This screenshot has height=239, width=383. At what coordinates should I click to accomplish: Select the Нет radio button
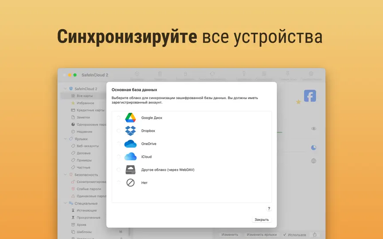pyautogui.click(x=118, y=182)
